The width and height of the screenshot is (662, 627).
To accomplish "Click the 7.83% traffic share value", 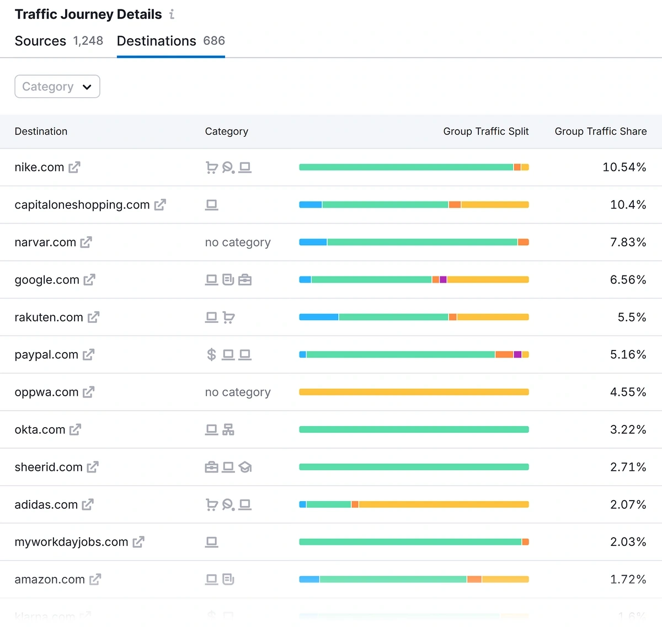I will [x=628, y=242].
